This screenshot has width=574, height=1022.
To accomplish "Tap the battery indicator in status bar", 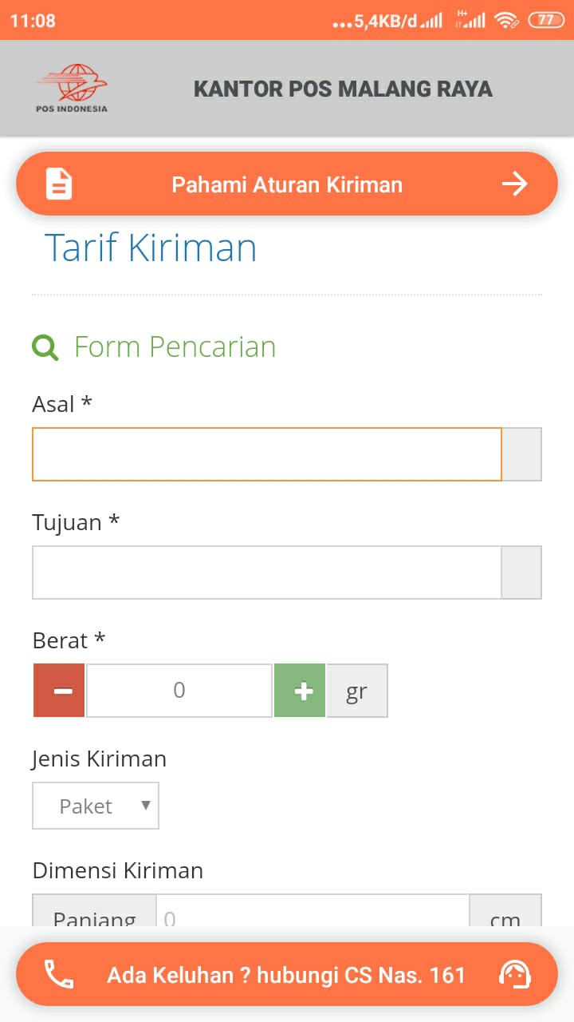I will pos(546,21).
